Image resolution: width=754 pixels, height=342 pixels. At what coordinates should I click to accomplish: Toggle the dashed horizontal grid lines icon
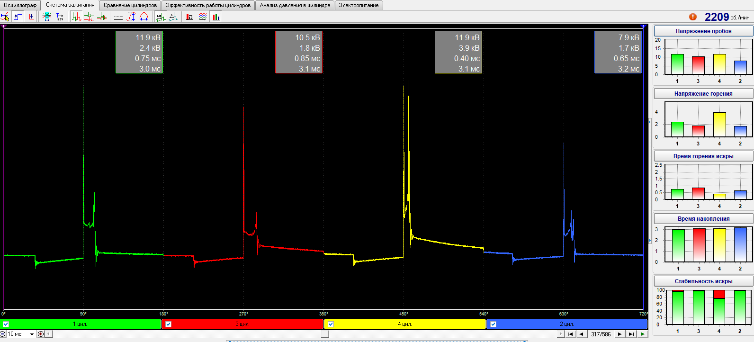point(118,17)
